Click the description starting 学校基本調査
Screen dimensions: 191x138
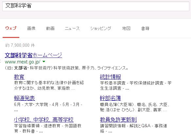[136, 85]
